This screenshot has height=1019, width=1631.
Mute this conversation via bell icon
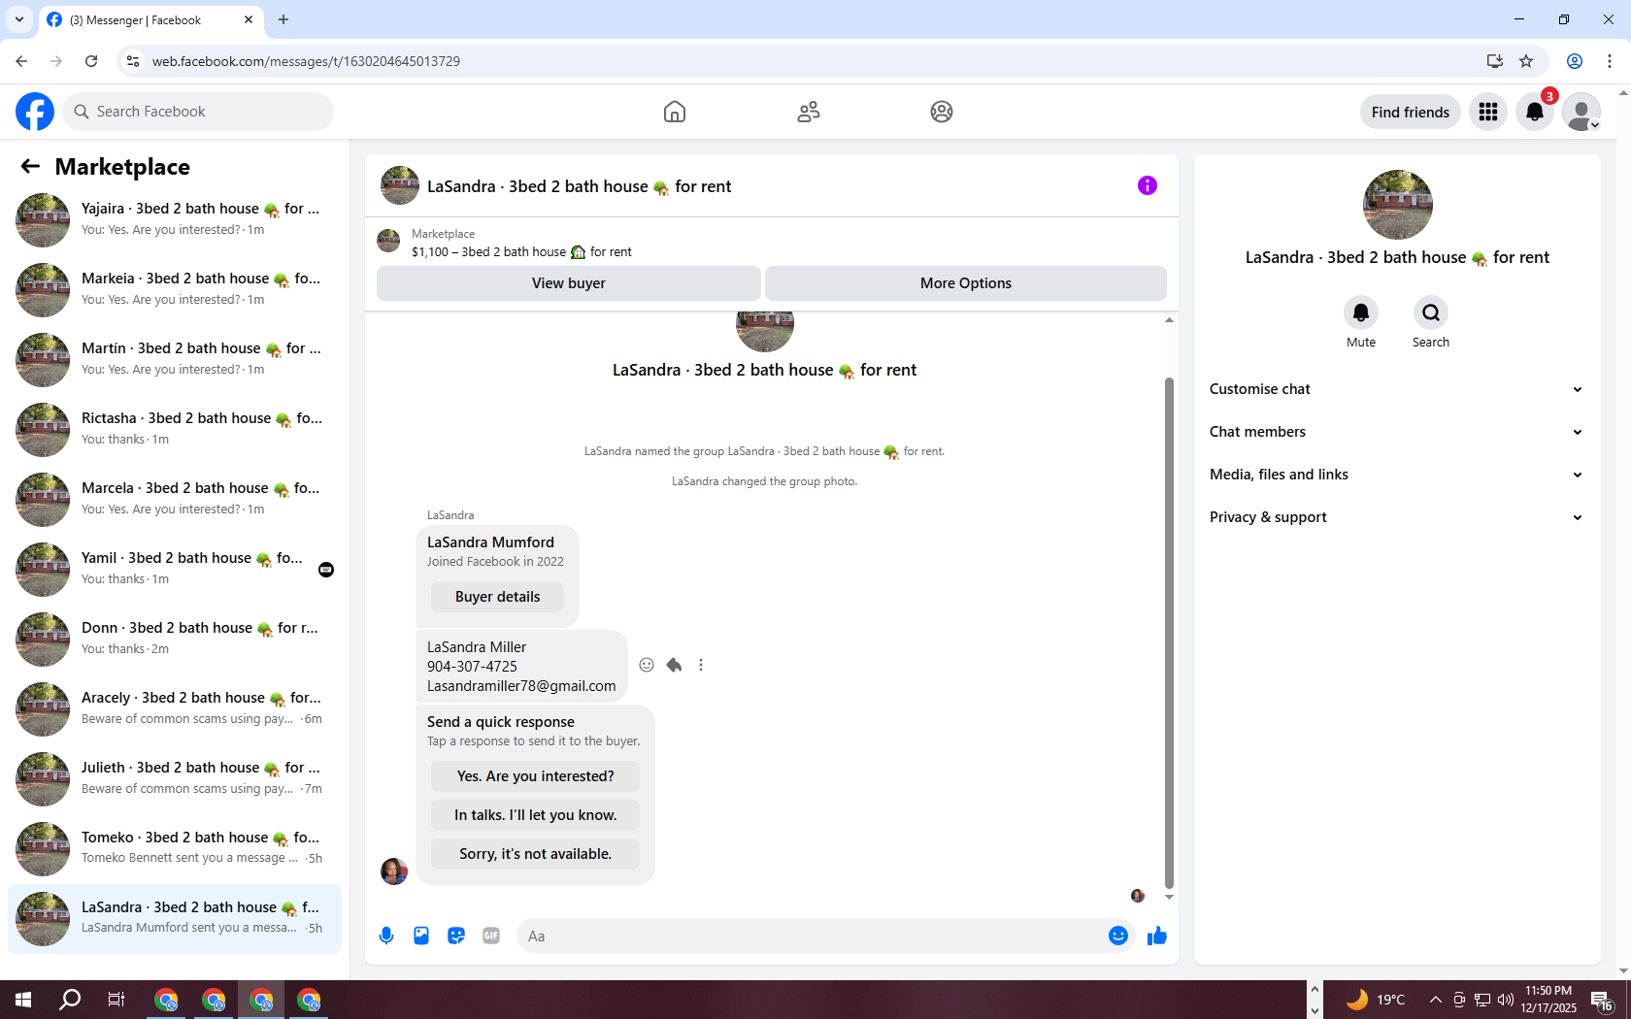1361,312
